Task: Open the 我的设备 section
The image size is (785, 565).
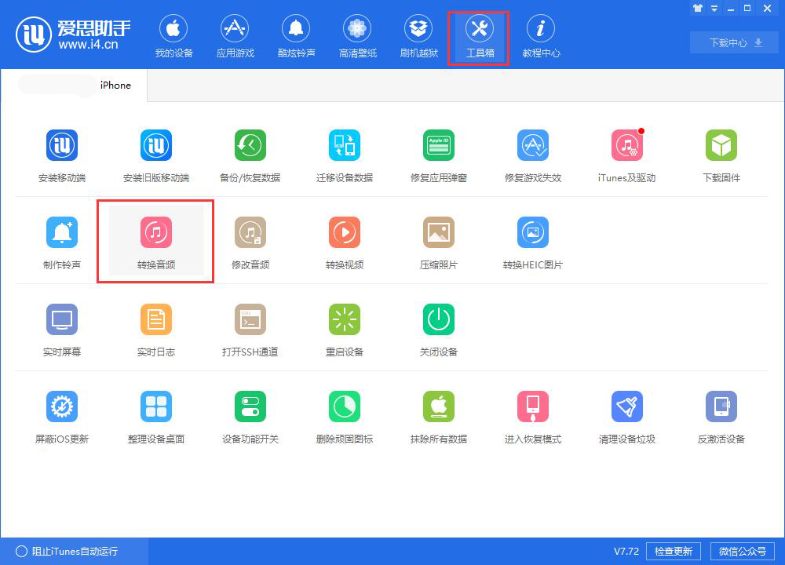Action: pos(173,35)
